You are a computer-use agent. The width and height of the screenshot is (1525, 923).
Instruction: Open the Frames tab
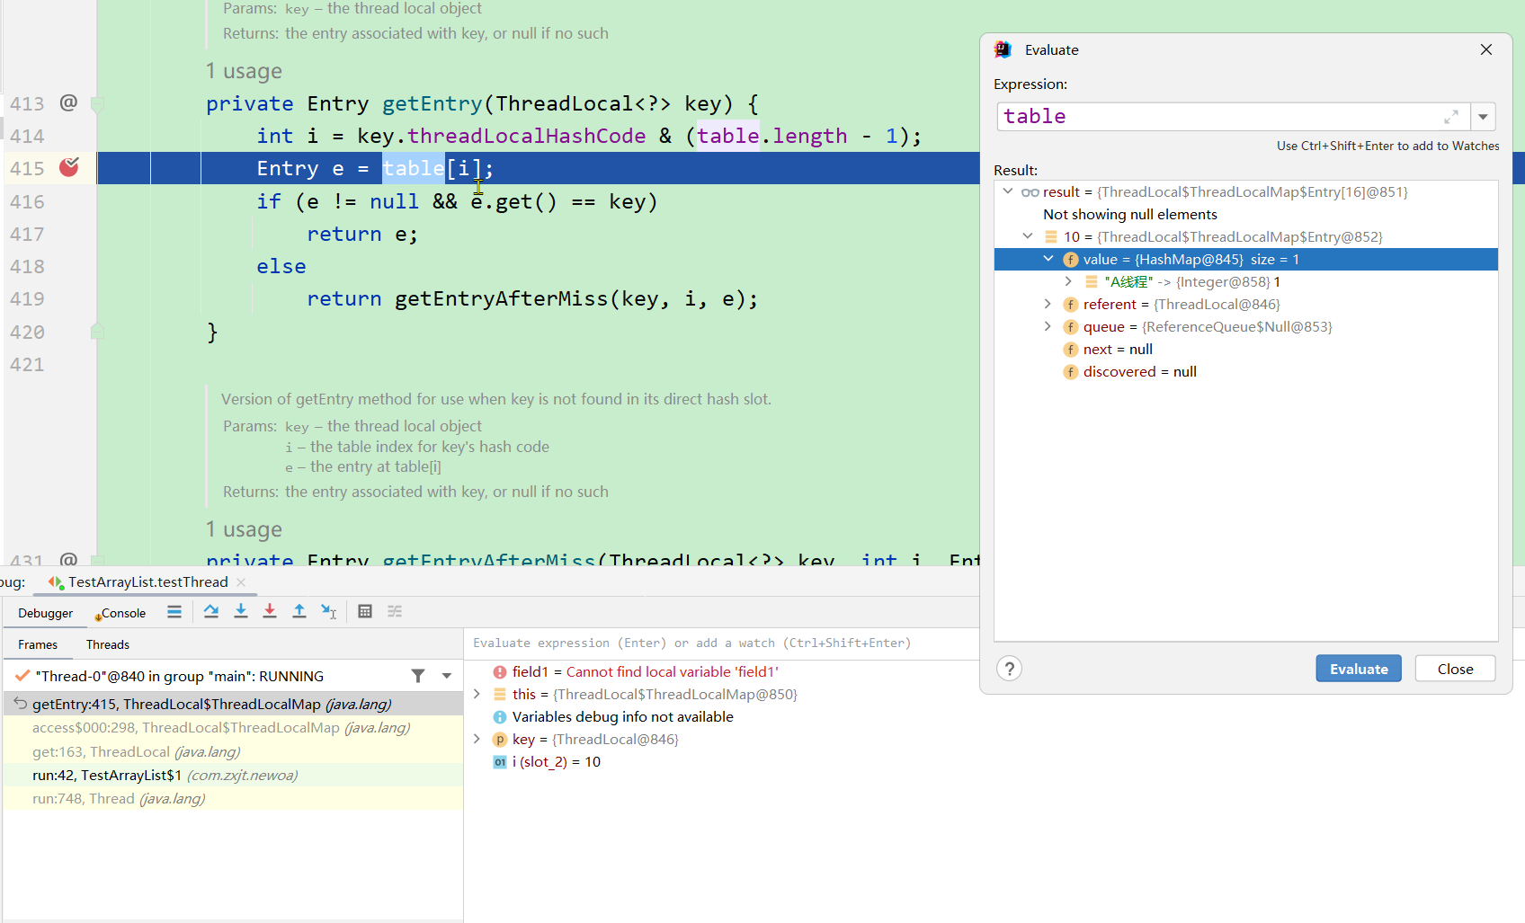[x=38, y=644]
